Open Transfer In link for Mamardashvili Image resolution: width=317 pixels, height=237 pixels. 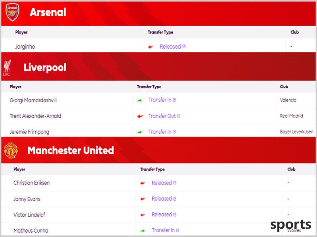(162, 100)
